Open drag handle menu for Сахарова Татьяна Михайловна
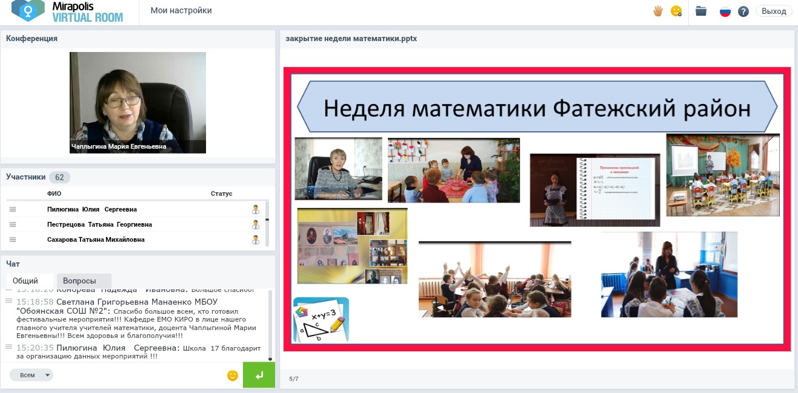 pos(13,239)
